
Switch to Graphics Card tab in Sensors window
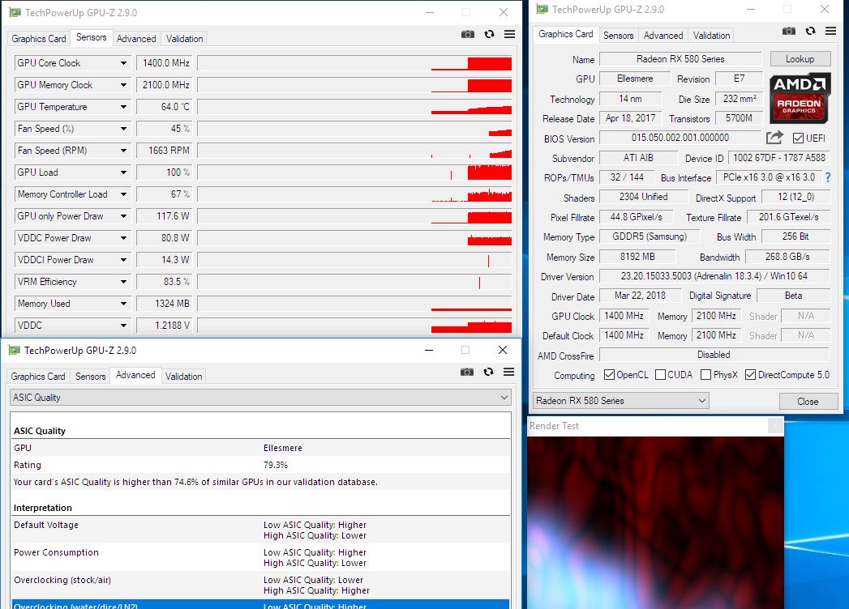coord(38,38)
